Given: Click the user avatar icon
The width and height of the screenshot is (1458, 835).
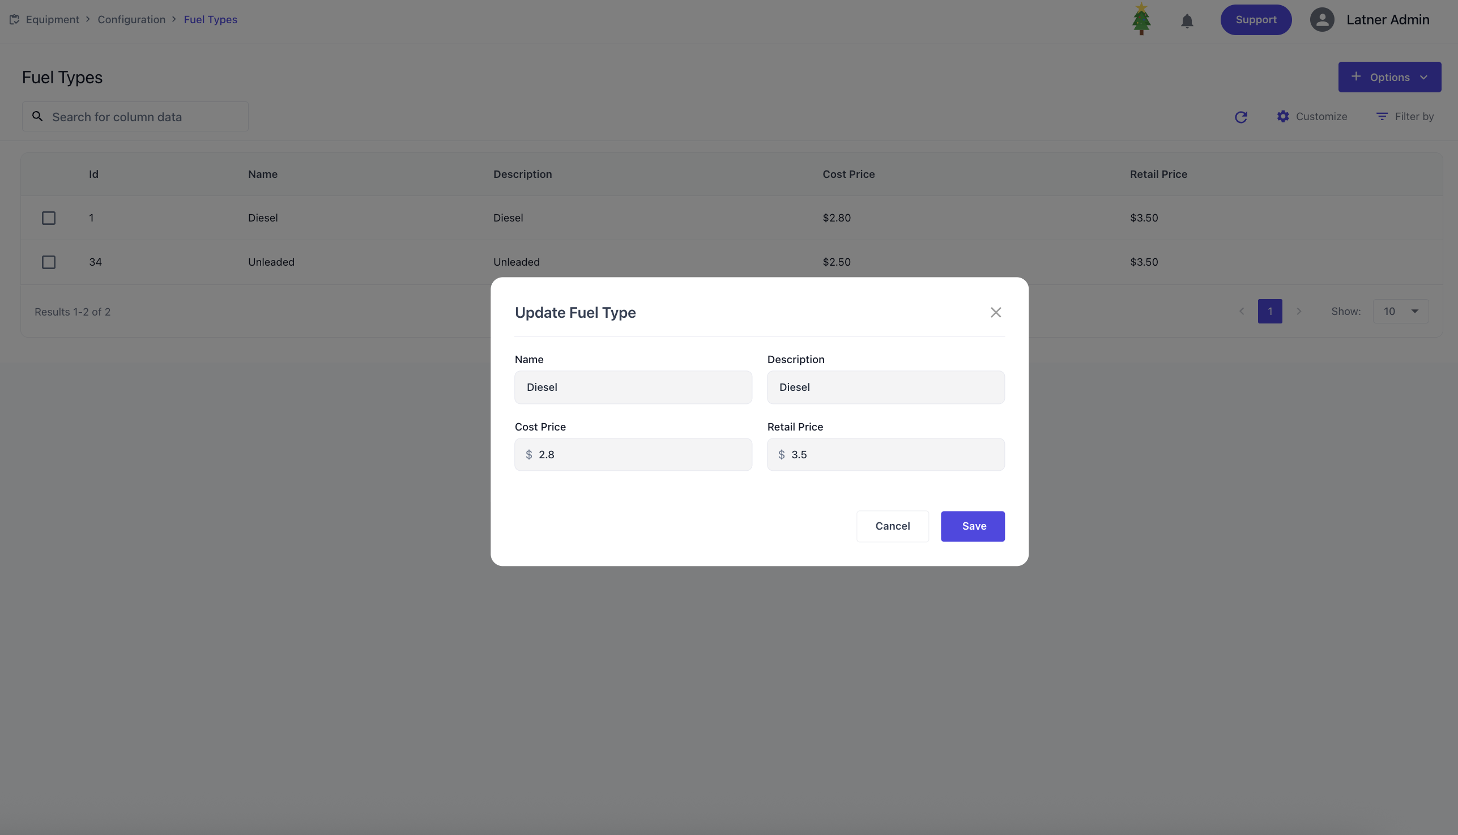Looking at the screenshot, I should click(x=1321, y=19).
